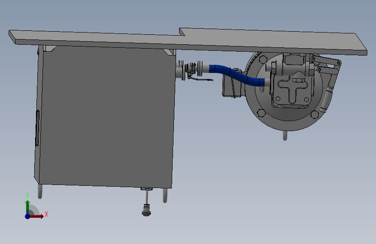
Task: Click the green Y axis arrow of the triad
Action: [x=27, y=206]
